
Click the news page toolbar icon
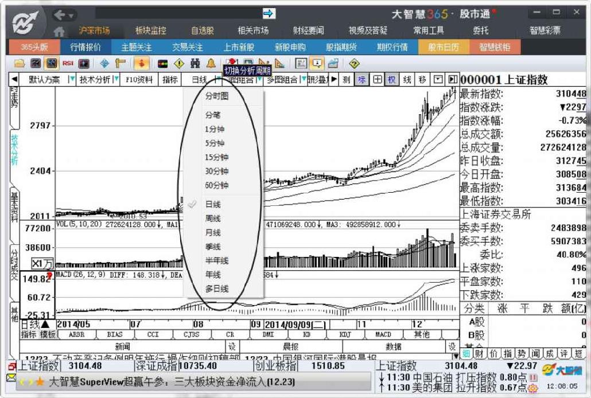click(x=301, y=63)
